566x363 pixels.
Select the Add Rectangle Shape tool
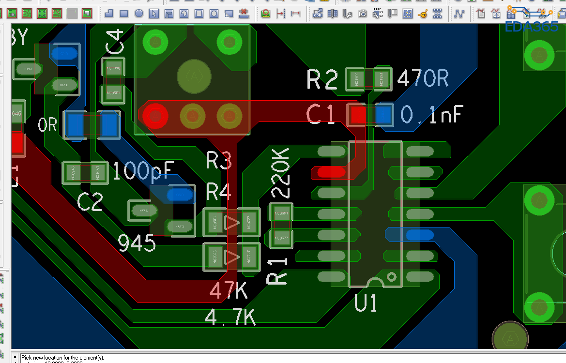[124, 14]
